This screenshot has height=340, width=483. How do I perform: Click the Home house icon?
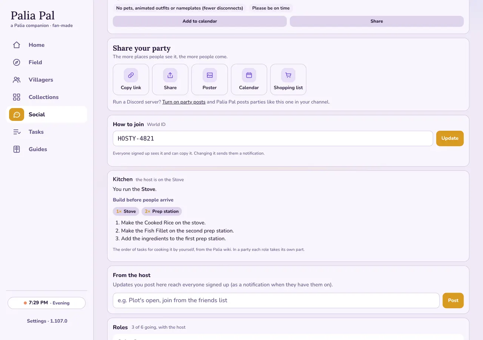(x=17, y=45)
